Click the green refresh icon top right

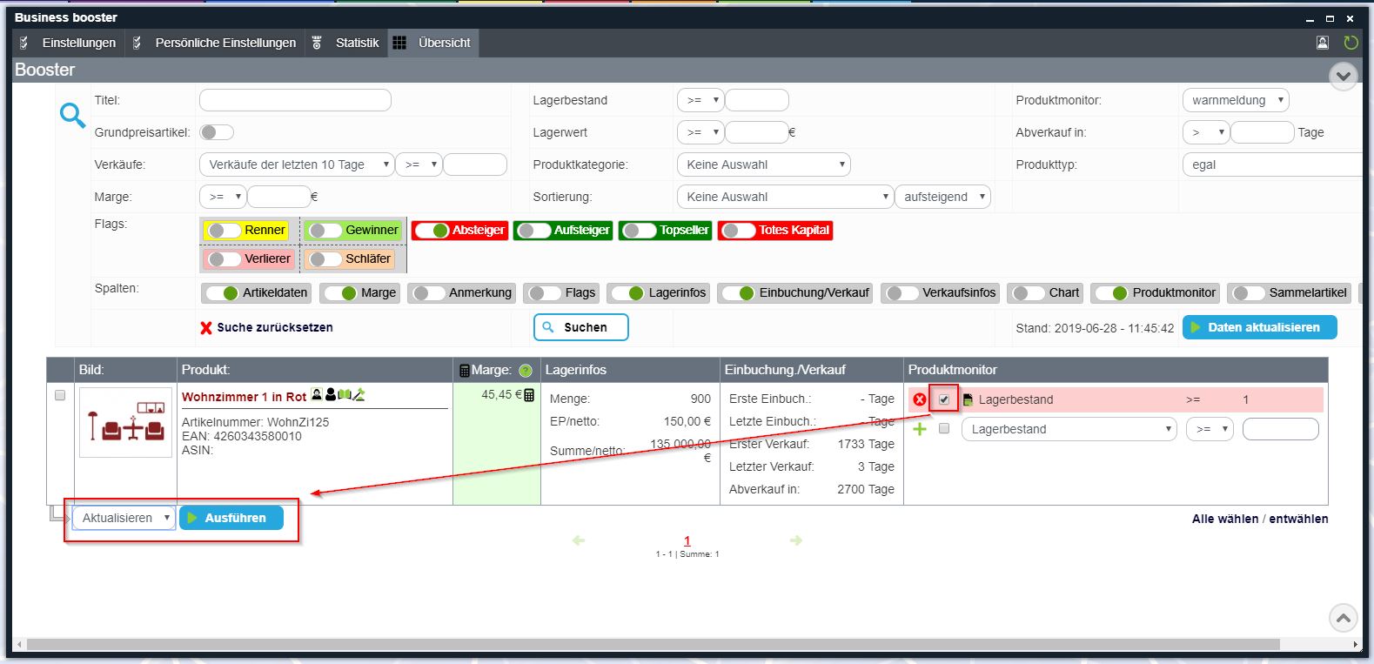click(1351, 43)
